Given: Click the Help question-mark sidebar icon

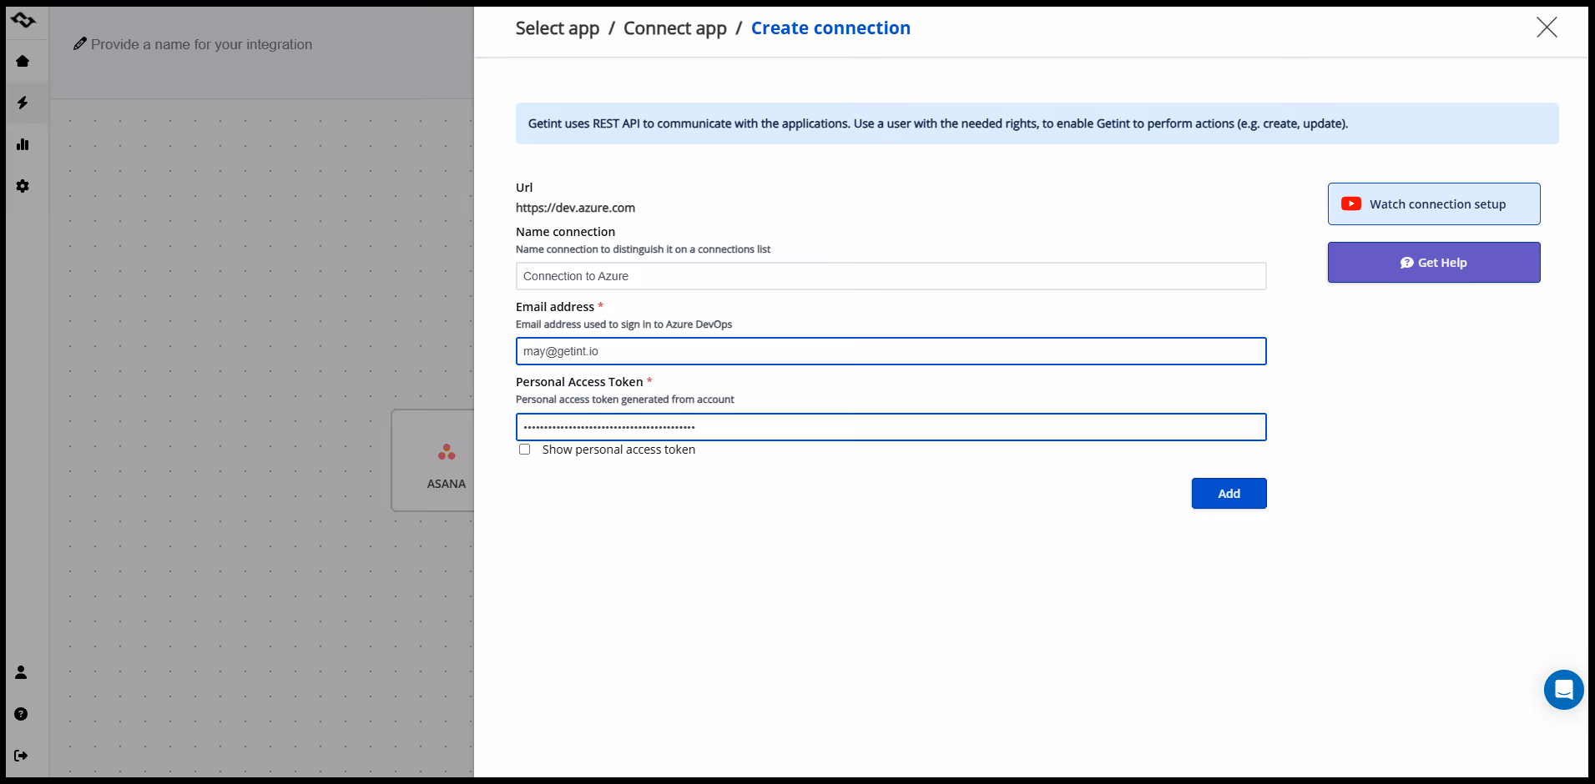Looking at the screenshot, I should (20, 715).
